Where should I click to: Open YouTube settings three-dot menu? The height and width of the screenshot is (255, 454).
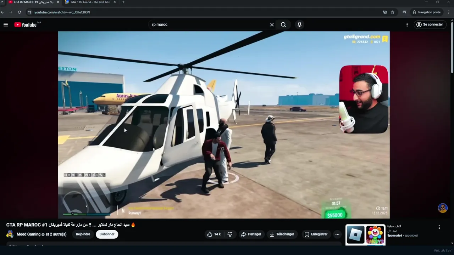pyautogui.click(x=407, y=24)
